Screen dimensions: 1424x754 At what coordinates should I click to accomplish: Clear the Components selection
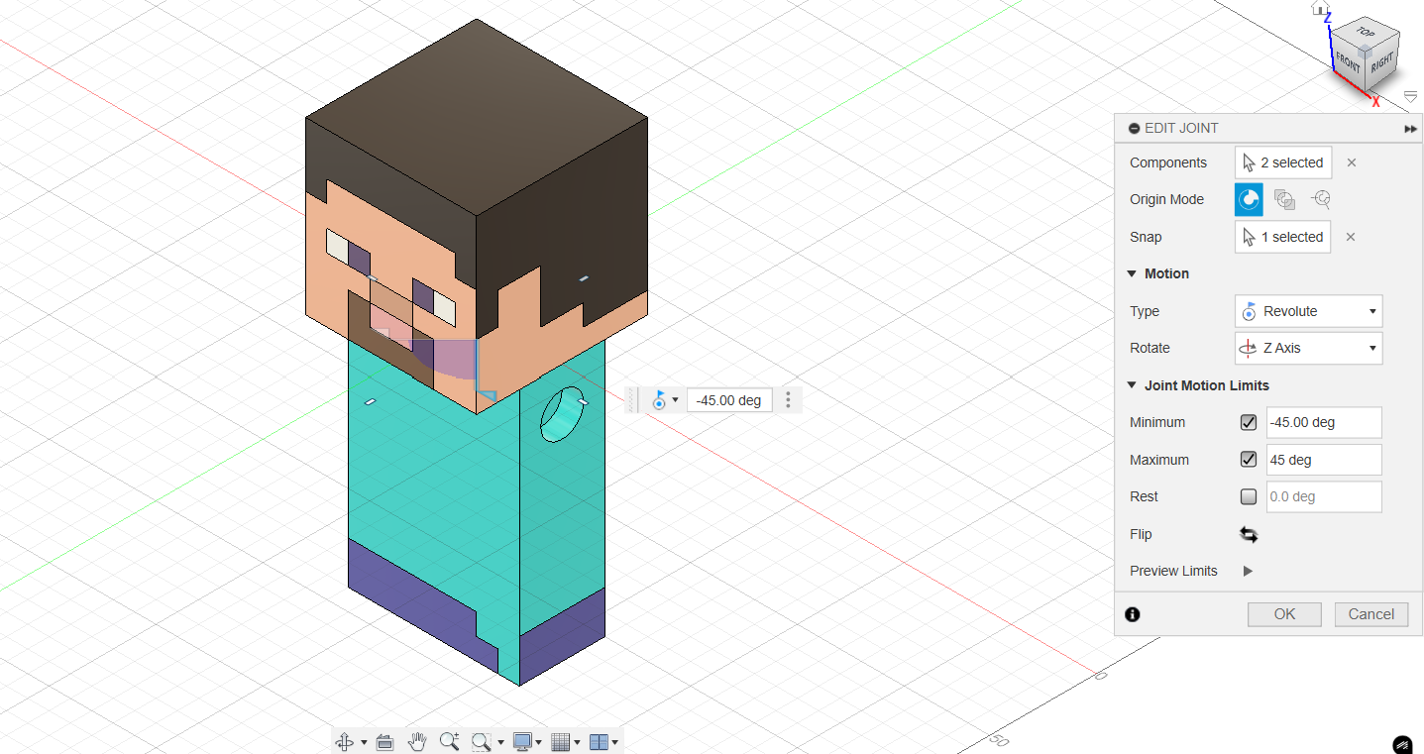pyautogui.click(x=1351, y=162)
